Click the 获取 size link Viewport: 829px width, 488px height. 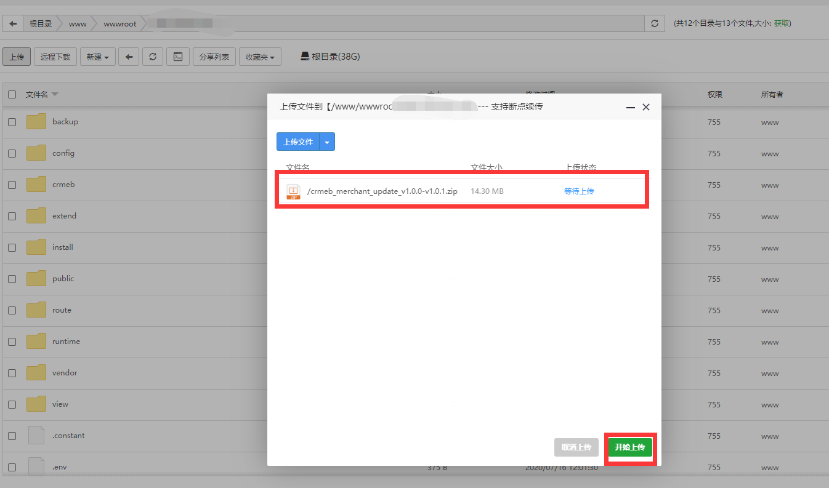(782, 23)
